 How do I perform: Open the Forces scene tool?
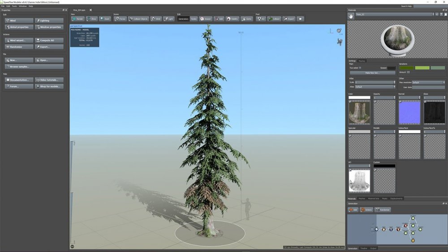point(120,19)
